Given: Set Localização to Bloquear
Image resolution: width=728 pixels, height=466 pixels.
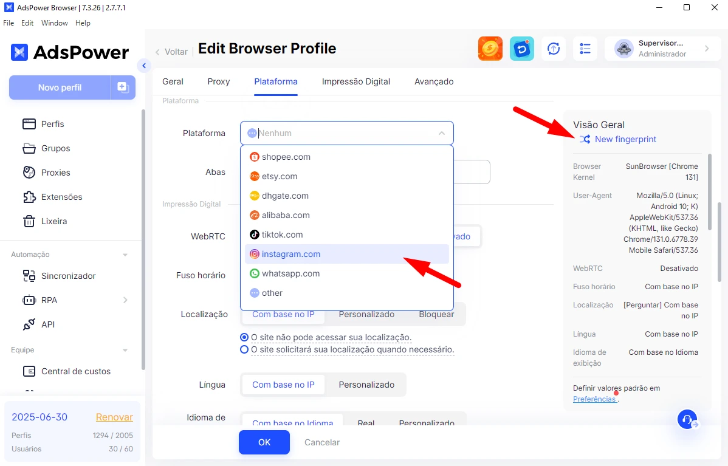Looking at the screenshot, I should coord(436,314).
